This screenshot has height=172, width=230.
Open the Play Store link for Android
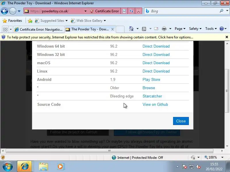click(151, 80)
